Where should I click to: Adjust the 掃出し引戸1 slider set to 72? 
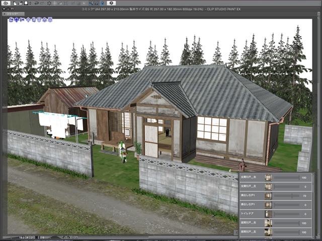coord(287,196)
